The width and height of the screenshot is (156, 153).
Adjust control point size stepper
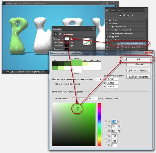coord(101,79)
